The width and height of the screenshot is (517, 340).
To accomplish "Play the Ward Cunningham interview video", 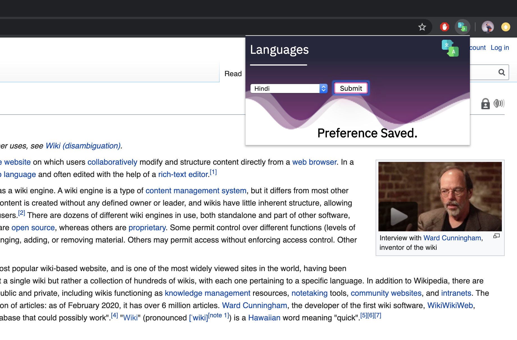I will click(x=399, y=216).
